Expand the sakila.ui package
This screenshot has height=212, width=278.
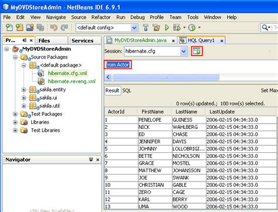tap(23, 98)
